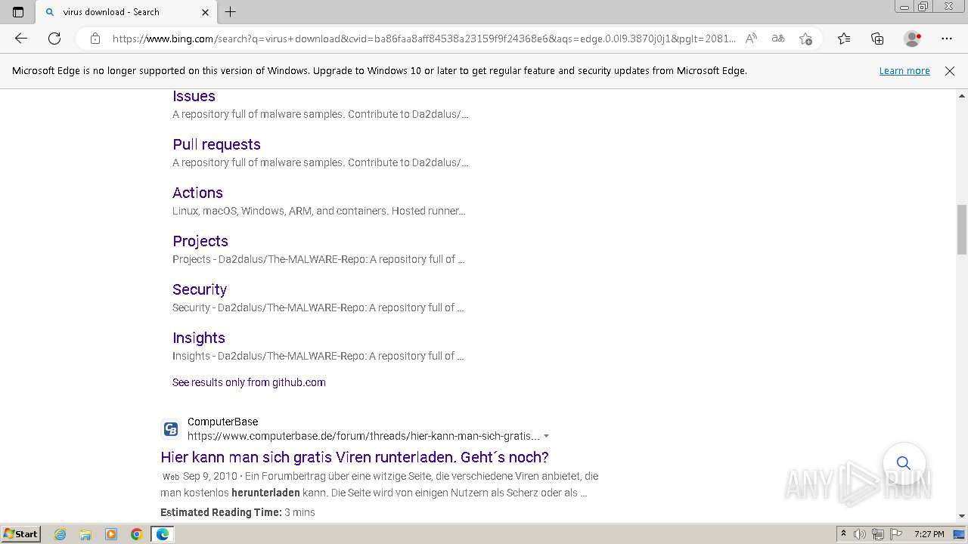This screenshot has height=544, width=968.
Task: Expand the ComputerBase URL dropdown arrow
Action: 546,436
